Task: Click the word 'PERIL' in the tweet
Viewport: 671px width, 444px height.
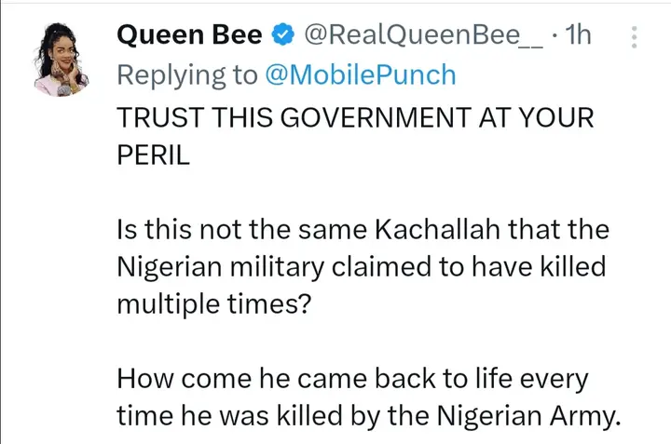Action: point(153,155)
